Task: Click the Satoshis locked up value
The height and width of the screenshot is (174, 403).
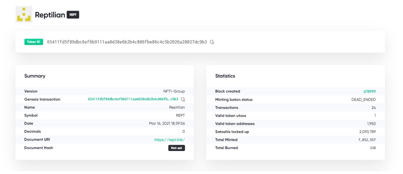Action: coord(367,132)
